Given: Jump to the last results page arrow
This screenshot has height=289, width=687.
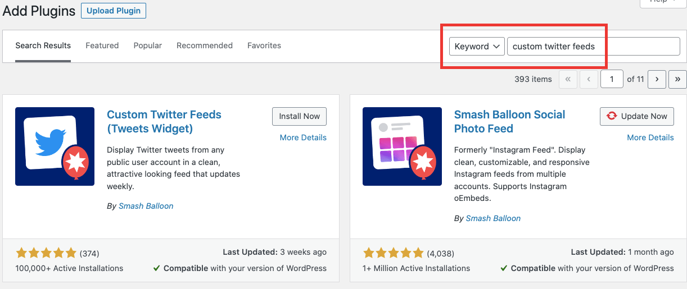Looking at the screenshot, I should 677,79.
